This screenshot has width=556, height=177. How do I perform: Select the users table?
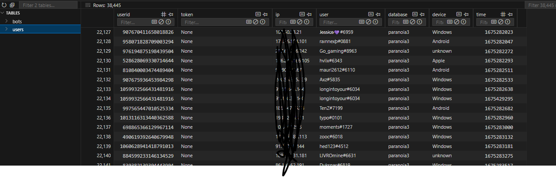(x=18, y=29)
